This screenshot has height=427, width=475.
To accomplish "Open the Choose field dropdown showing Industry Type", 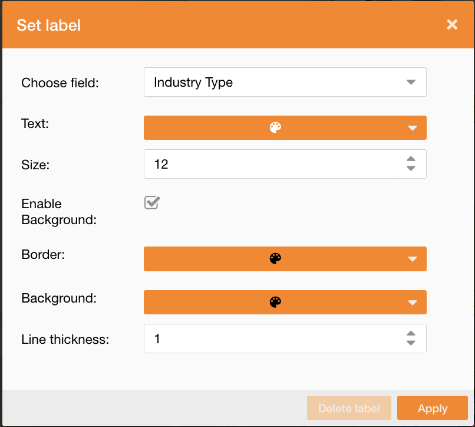I will pos(285,82).
